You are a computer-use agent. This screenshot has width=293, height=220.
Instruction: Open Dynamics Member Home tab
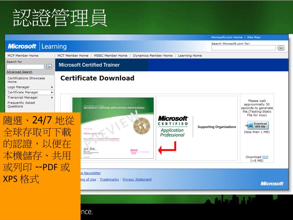click(153, 56)
